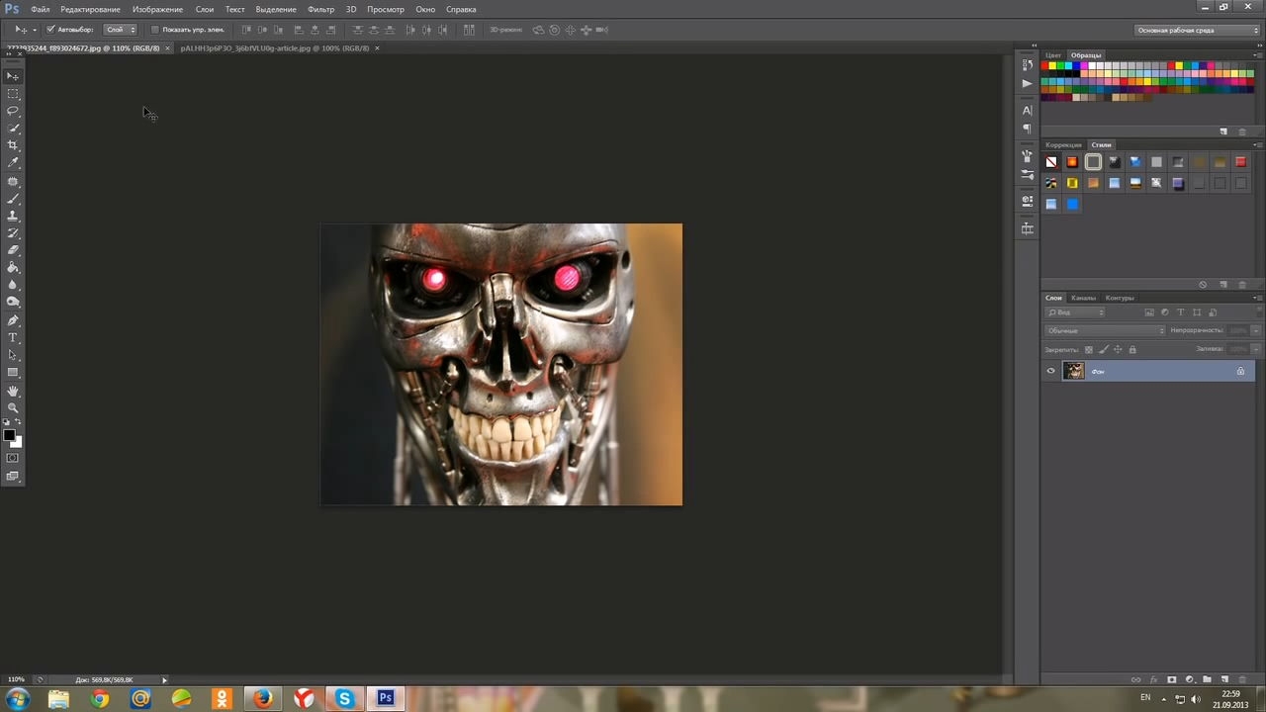Check Показать упр. элем. option
1266x712 pixels.
(154, 30)
